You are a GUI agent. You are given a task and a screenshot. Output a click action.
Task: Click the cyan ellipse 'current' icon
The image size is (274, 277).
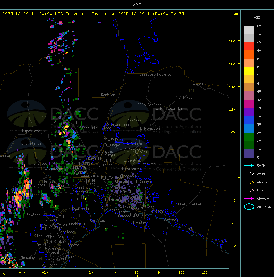click(249, 207)
